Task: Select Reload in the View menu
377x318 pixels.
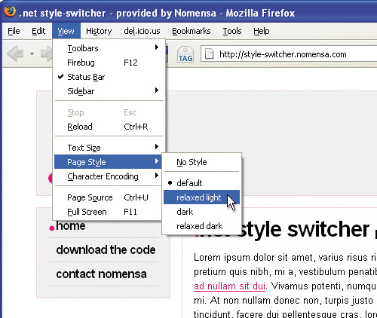Action: click(x=109, y=127)
